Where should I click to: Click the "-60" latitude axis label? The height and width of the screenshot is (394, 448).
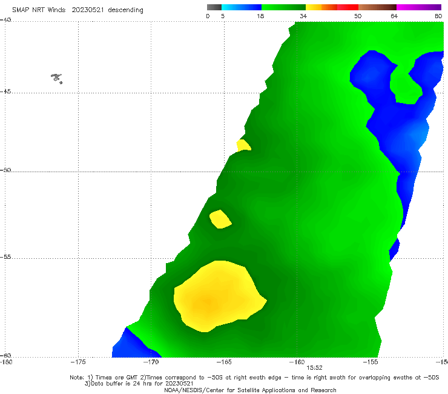pyautogui.click(x=5, y=355)
